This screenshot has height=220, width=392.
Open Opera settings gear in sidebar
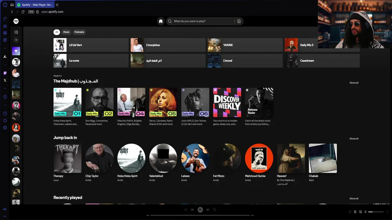coord(5,127)
